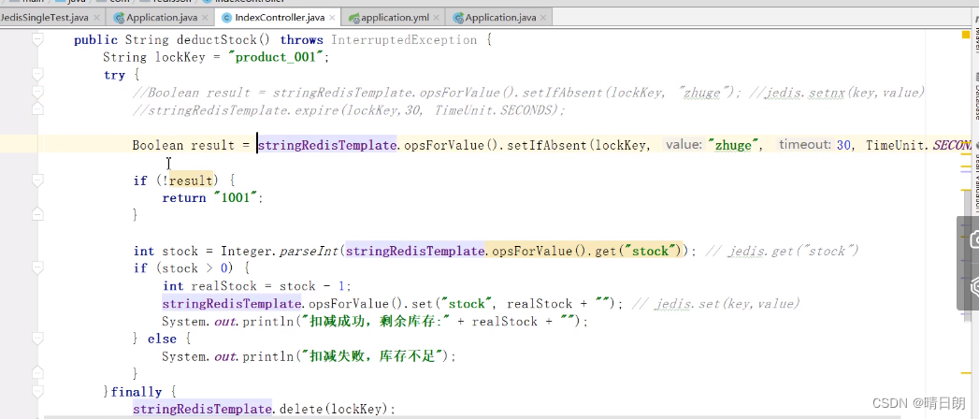This screenshot has height=419, width=979.
Task: Click the yellow inspection status indicator
Action: coord(965,35)
